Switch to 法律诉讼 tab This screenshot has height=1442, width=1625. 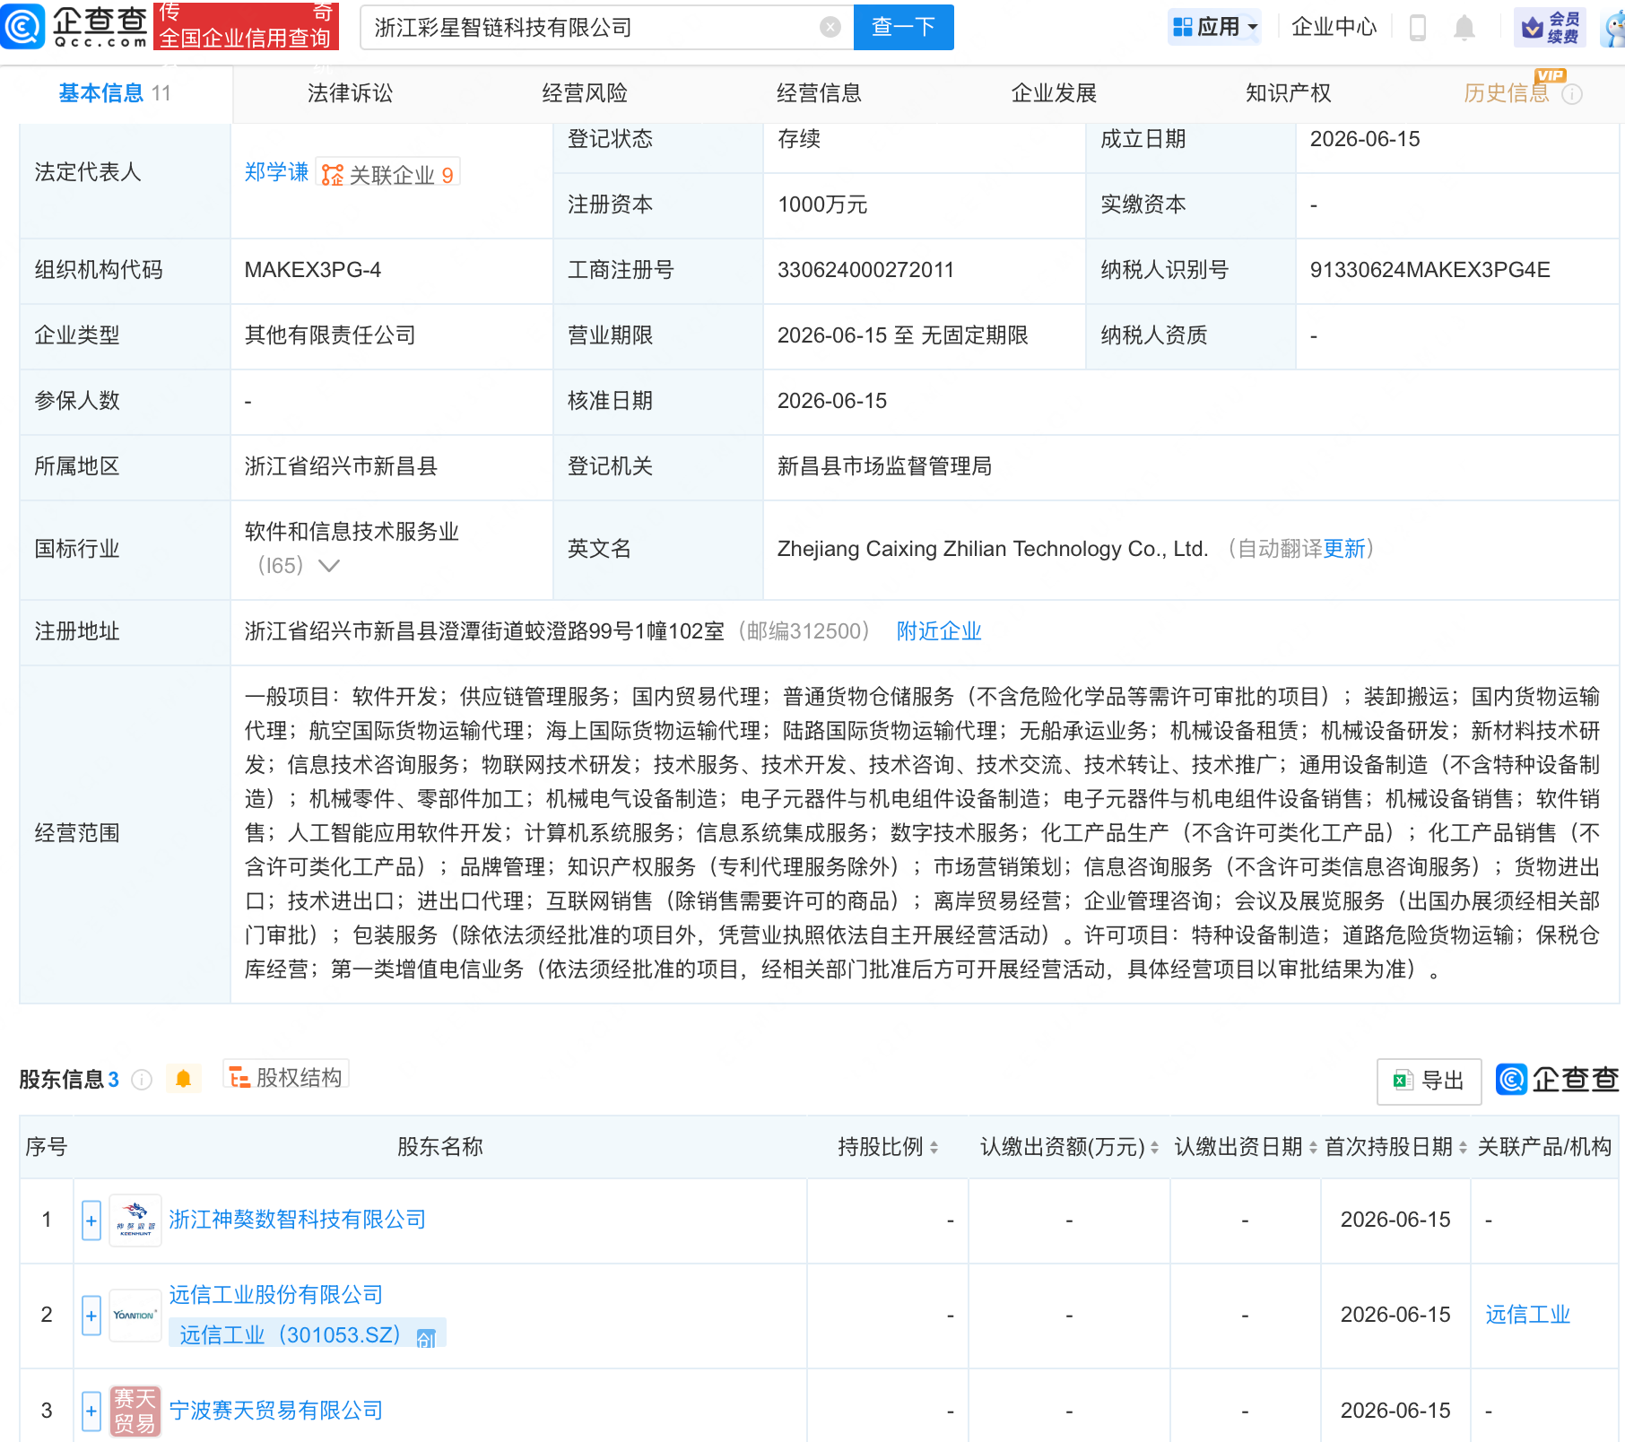click(350, 93)
